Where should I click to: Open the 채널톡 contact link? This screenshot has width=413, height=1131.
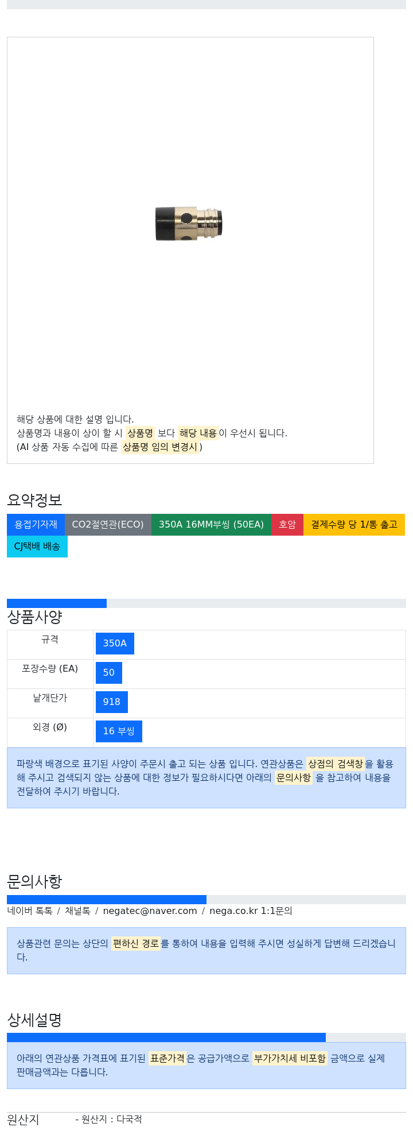[x=77, y=911]
